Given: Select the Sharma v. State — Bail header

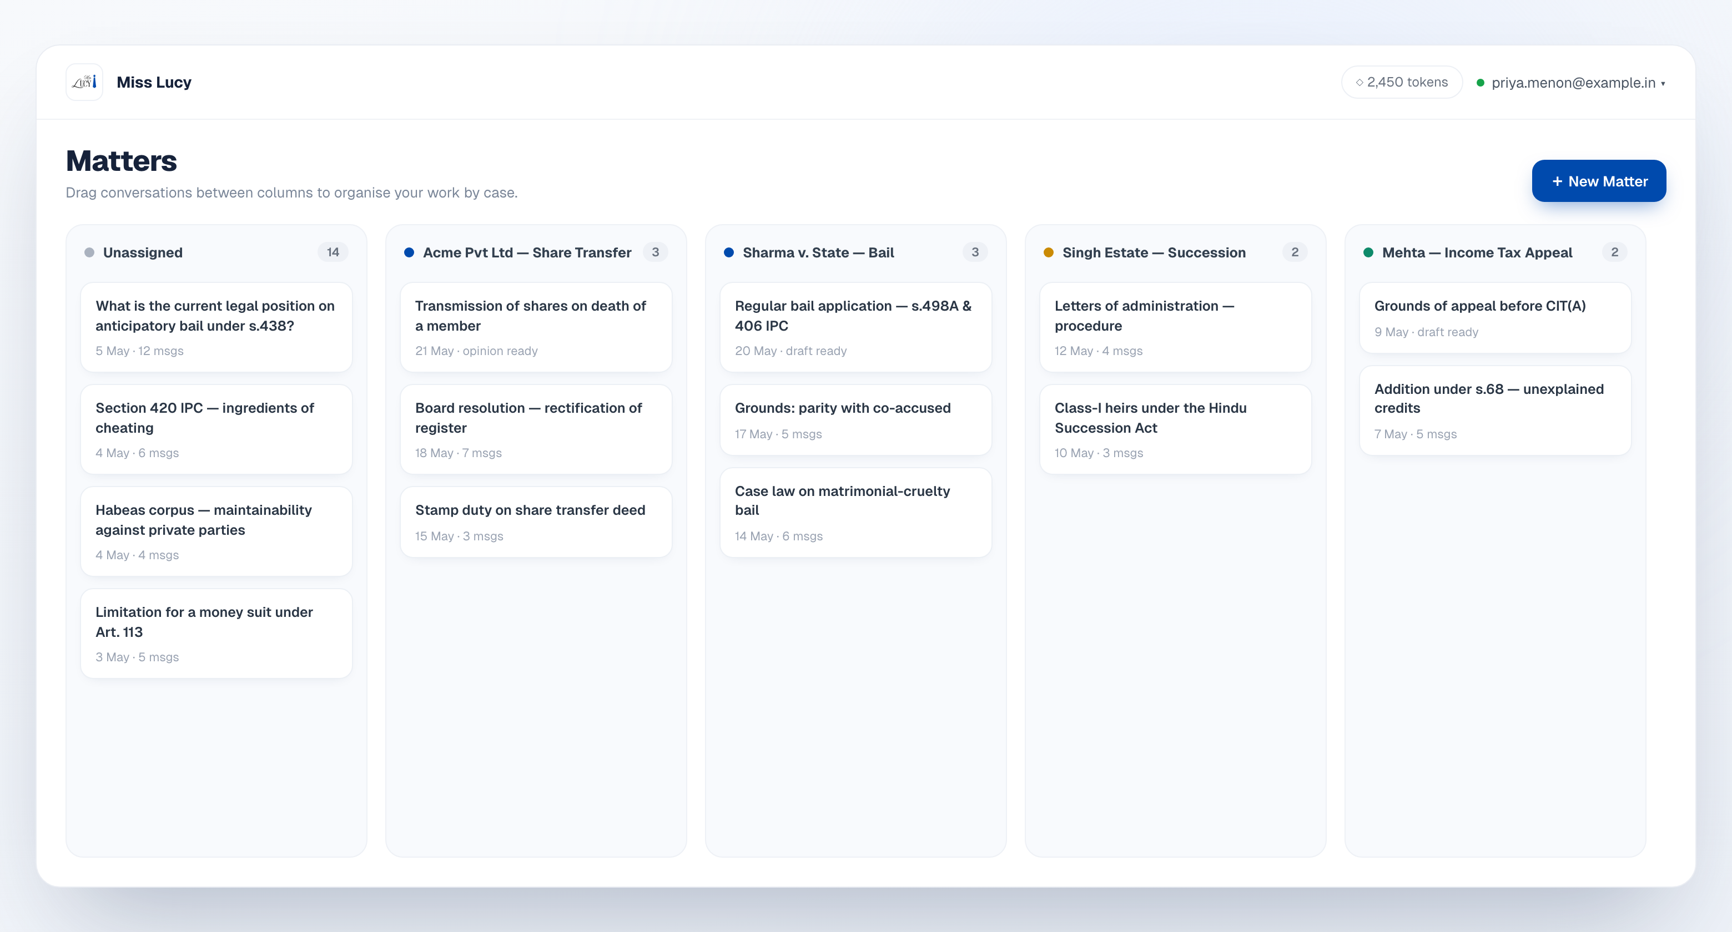Looking at the screenshot, I should 818,252.
